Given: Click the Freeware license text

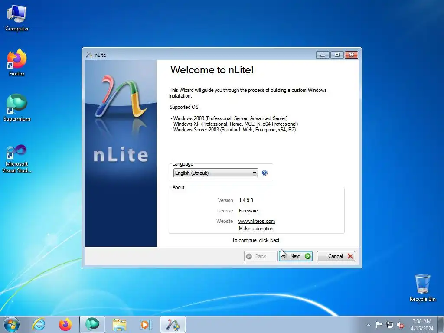Looking at the screenshot, I should click(x=248, y=211).
